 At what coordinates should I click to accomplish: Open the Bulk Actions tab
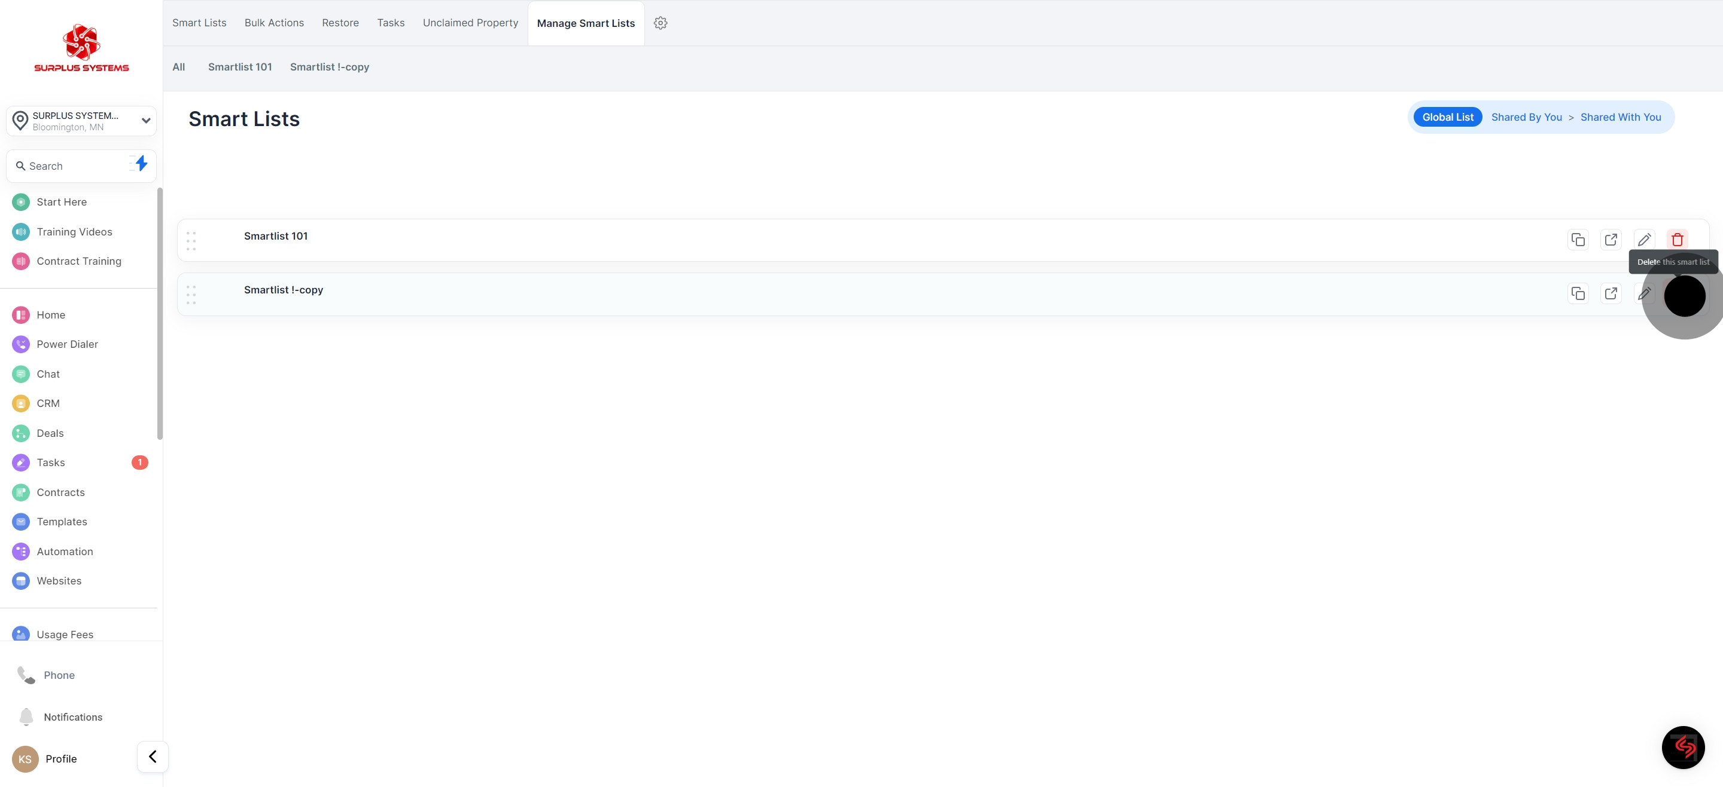(x=273, y=23)
